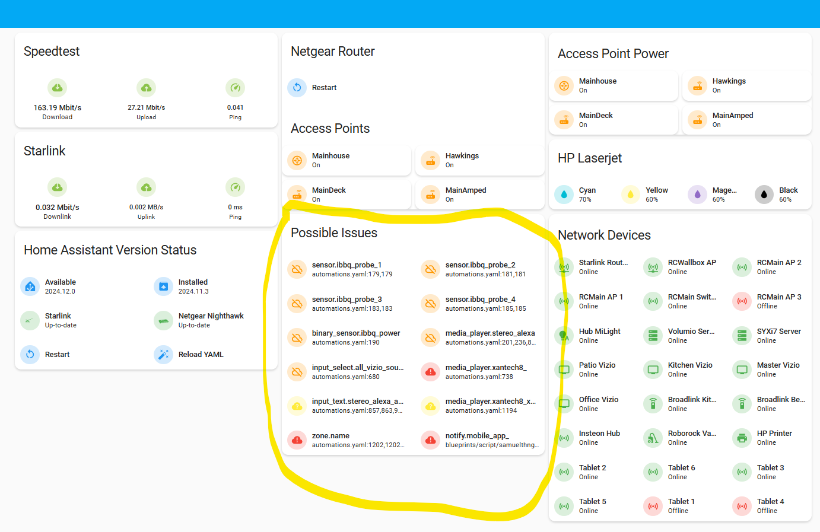Image resolution: width=820 pixels, height=532 pixels.
Task: Click the Roborock Vacuum icon
Action: [653, 438]
